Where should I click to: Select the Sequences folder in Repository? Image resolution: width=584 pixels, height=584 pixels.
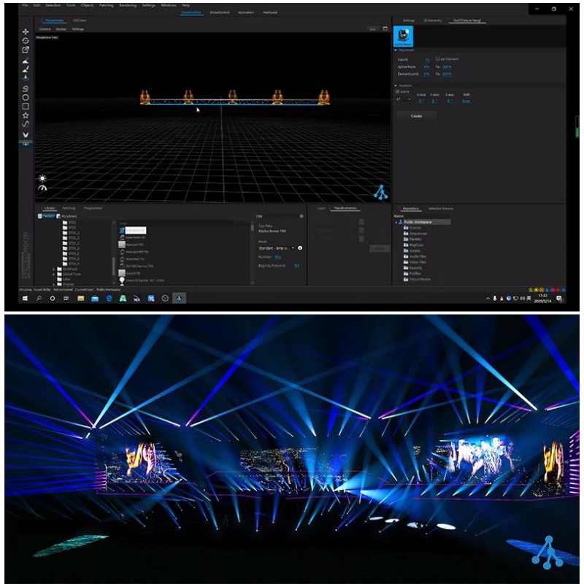(x=415, y=234)
